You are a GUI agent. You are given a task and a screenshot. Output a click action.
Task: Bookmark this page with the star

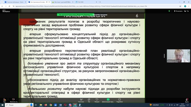[180, 6]
